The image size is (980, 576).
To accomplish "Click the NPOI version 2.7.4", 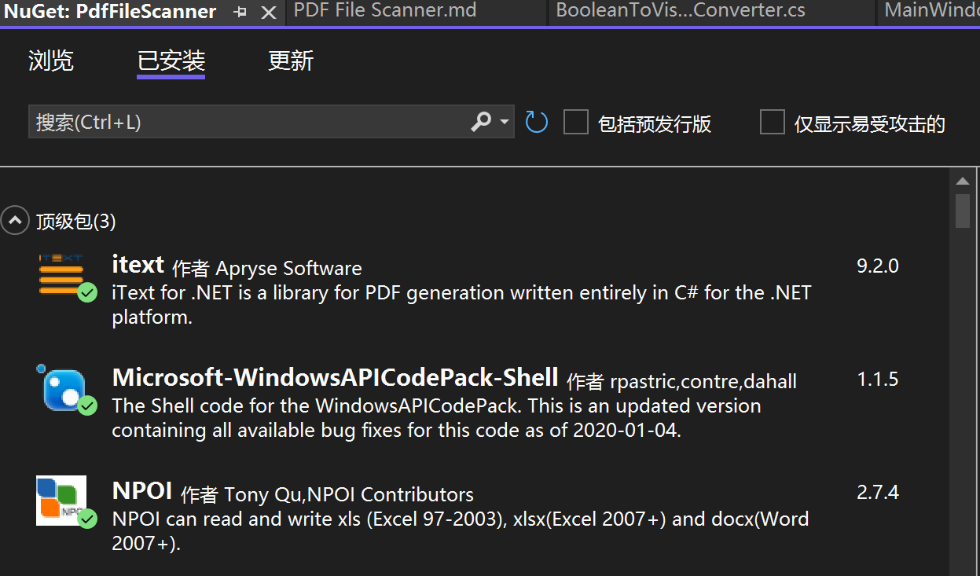I will pyautogui.click(x=878, y=492).
